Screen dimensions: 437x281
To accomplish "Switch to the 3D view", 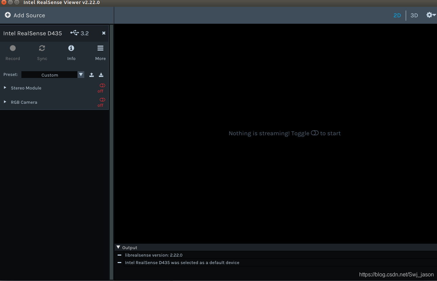I will click(x=414, y=15).
